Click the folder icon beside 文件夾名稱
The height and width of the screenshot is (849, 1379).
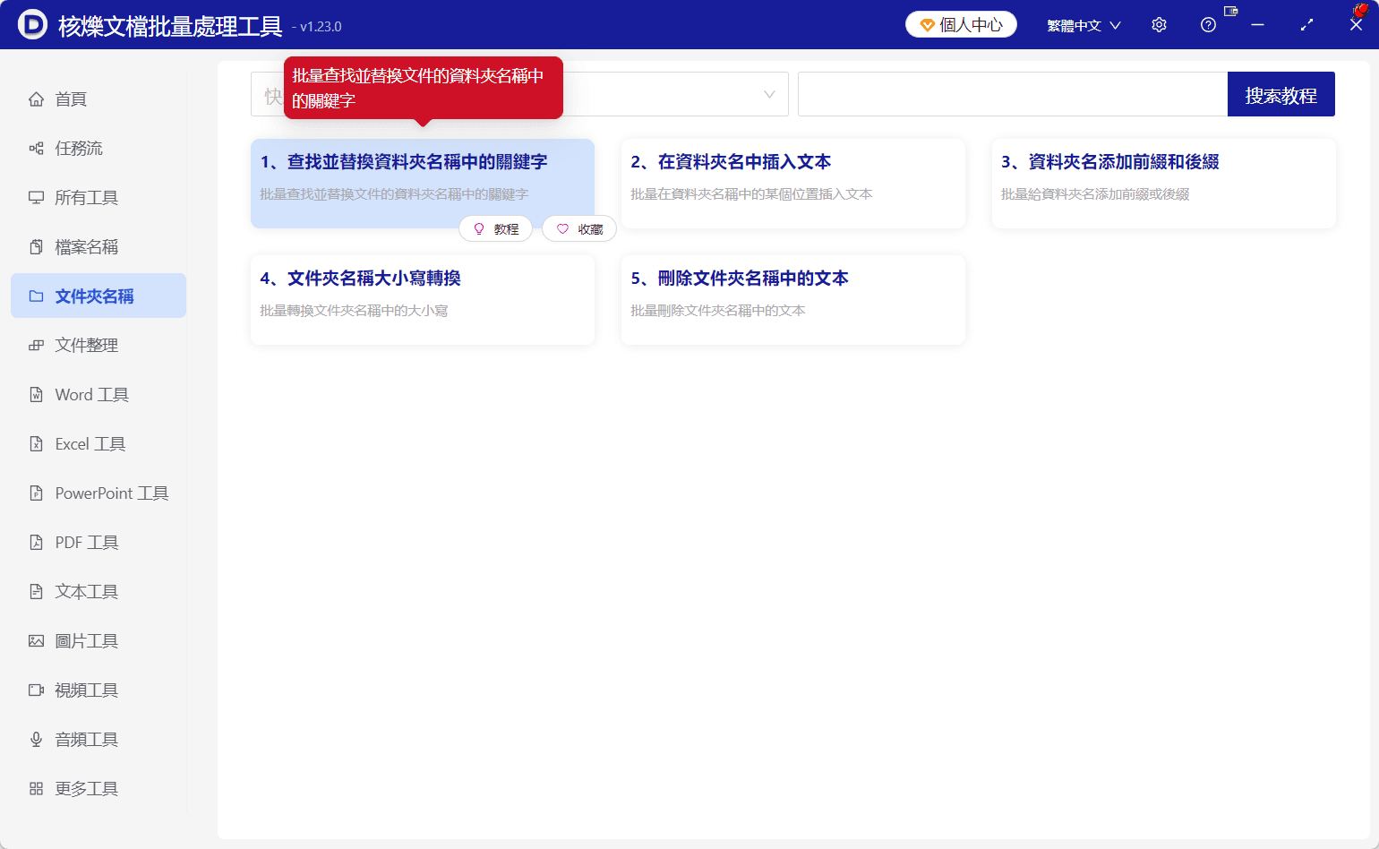[x=36, y=296]
